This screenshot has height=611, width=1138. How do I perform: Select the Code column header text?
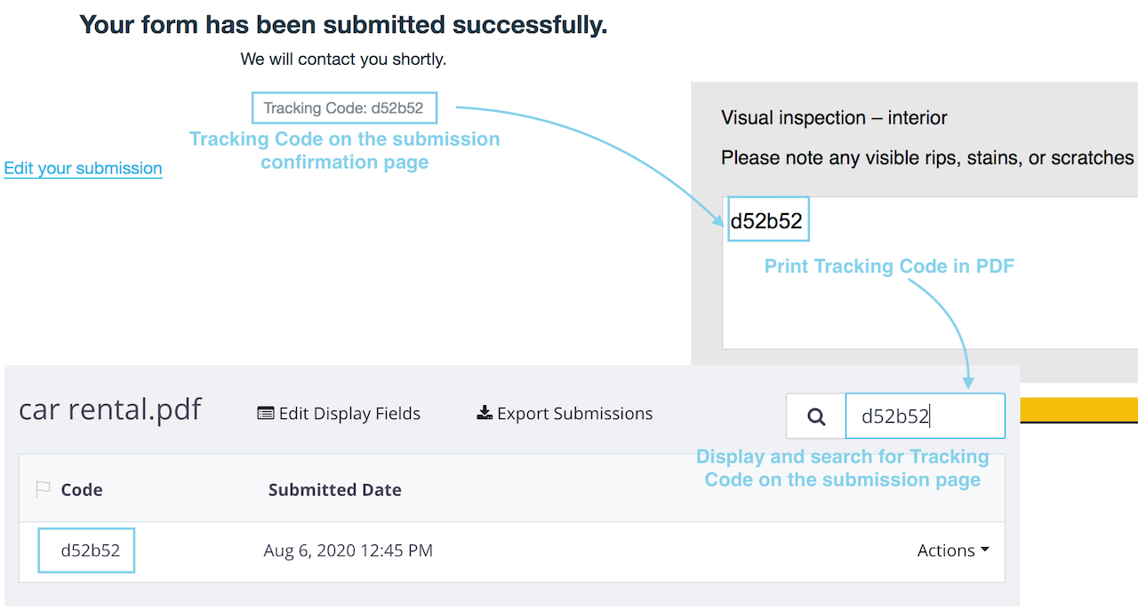(82, 490)
